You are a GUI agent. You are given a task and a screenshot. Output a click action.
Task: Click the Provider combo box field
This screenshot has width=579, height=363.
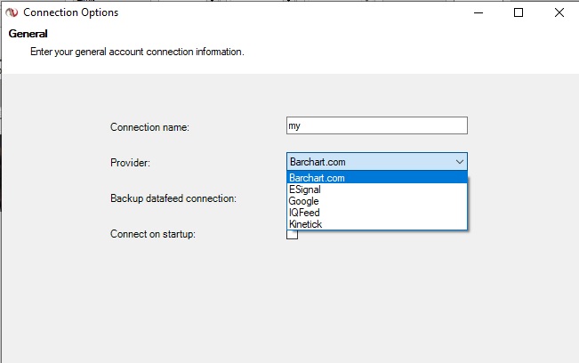tap(368, 162)
